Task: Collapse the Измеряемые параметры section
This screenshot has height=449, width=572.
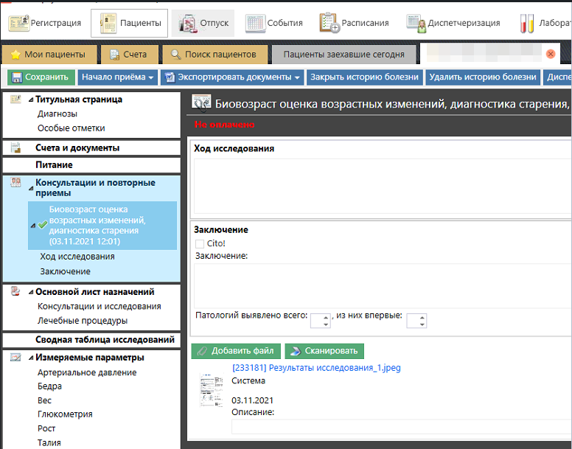Action: [x=31, y=358]
